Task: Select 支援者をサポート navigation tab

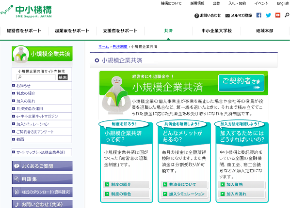Action: click(x=120, y=31)
